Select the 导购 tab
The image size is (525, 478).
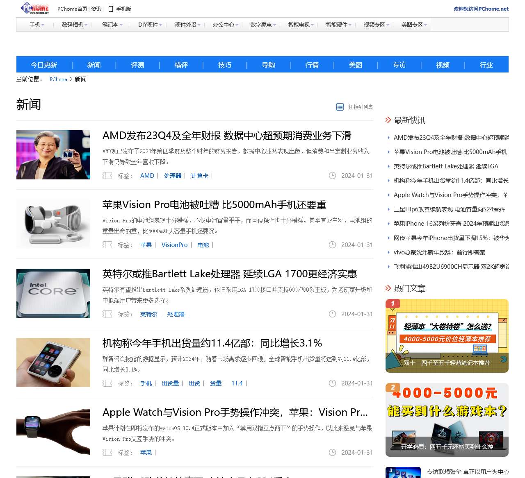coord(268,65)
